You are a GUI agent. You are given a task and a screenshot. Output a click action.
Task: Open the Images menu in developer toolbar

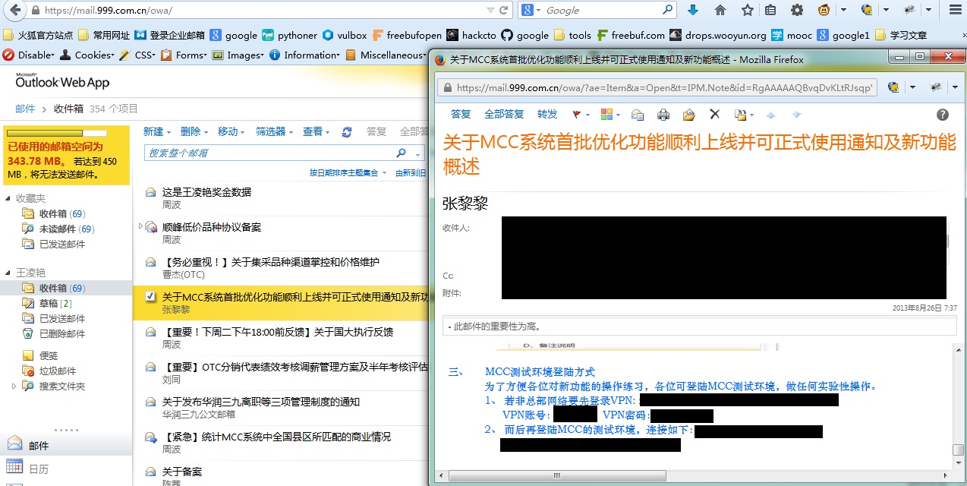tap(238, 55)
